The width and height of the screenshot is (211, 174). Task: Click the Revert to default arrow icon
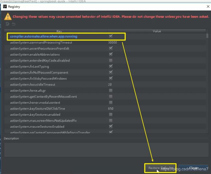tap(14, 24)
